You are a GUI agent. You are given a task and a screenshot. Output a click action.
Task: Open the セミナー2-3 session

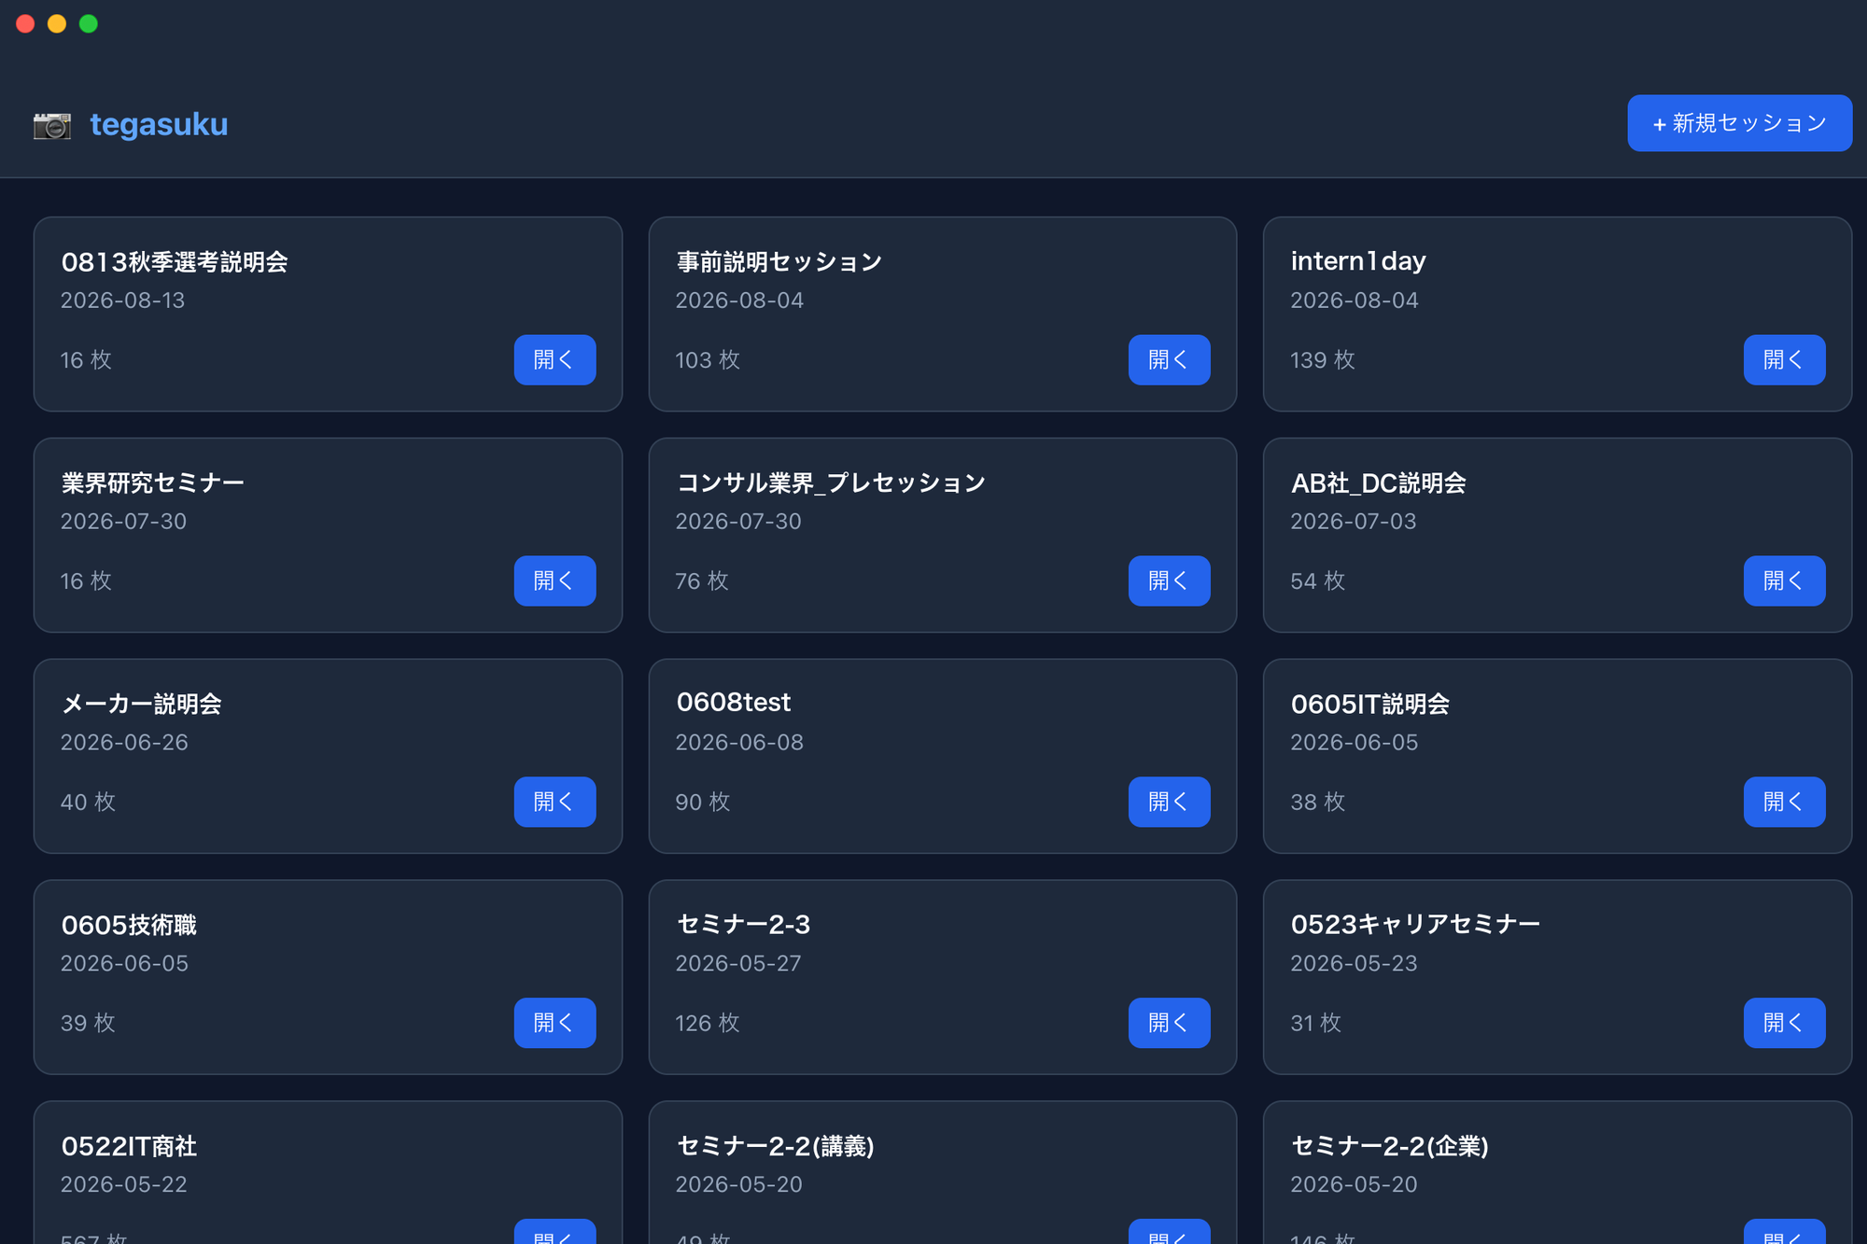(1169, 1023)
